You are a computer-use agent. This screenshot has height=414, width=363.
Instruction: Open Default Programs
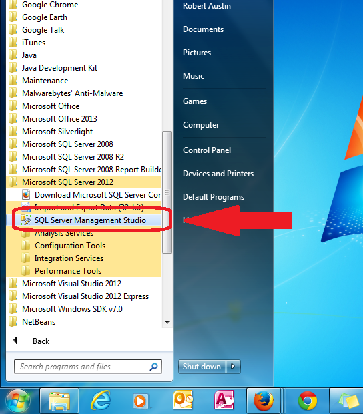point(214,197)
